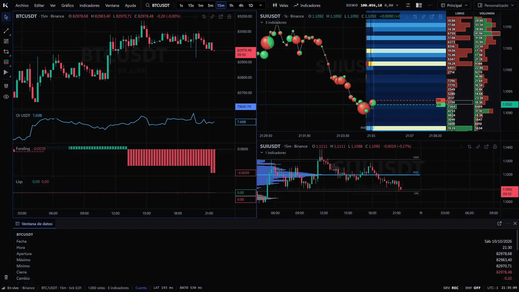Viewport: 519px width, 292px height.
Task: Open account settings sliders icon
Action: 408,5
